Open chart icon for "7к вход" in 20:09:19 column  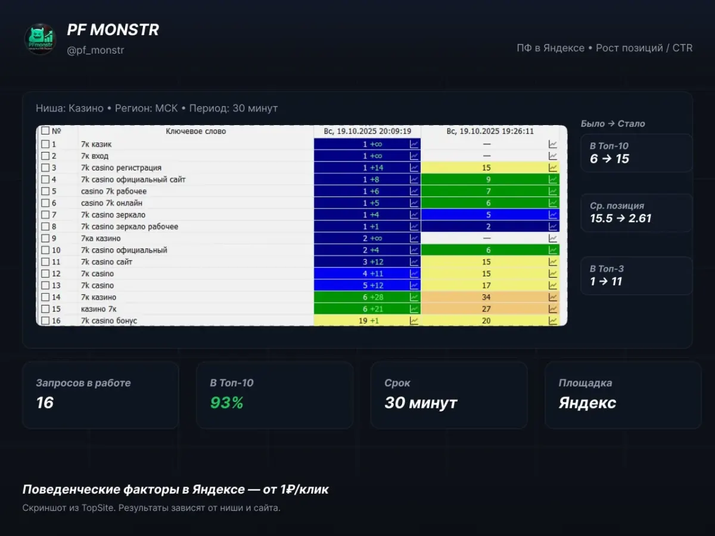tap(414, 156)
